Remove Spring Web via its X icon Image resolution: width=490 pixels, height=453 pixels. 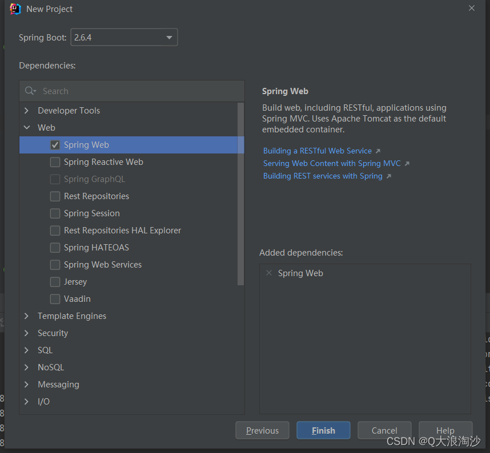[269, 273]
